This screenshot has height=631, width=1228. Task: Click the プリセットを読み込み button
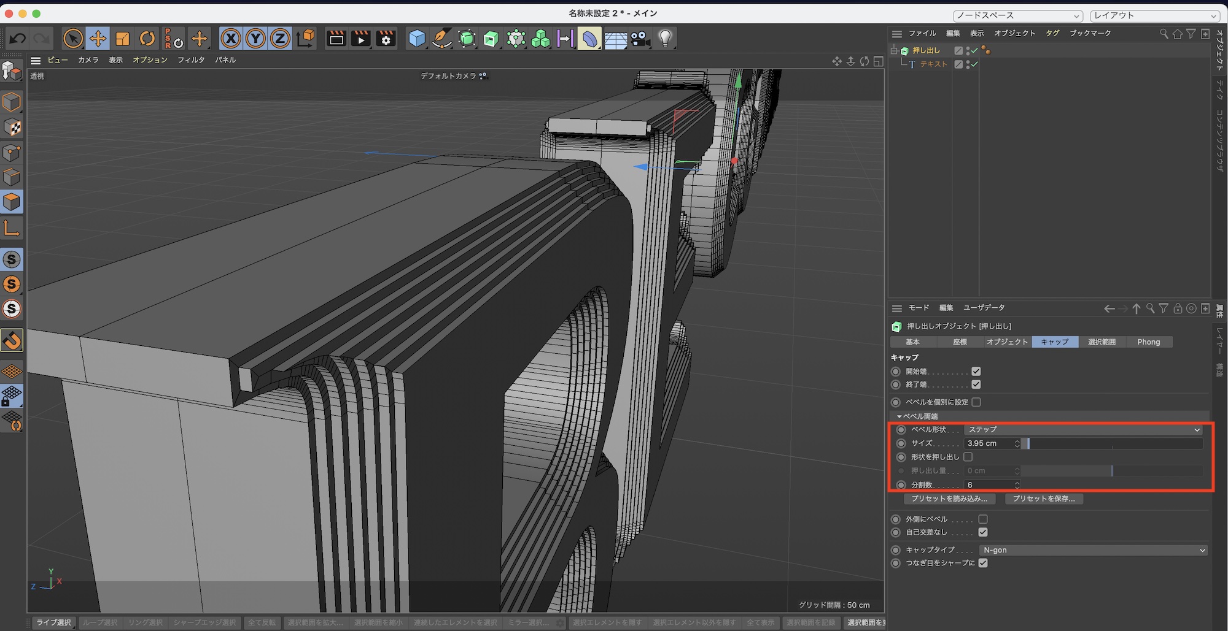coord(949,499)
